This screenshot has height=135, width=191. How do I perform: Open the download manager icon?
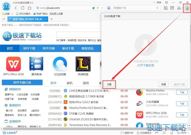187,8
